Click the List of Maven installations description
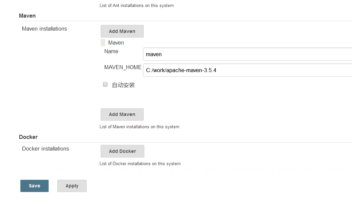The image size is (352, 207). 139,127
